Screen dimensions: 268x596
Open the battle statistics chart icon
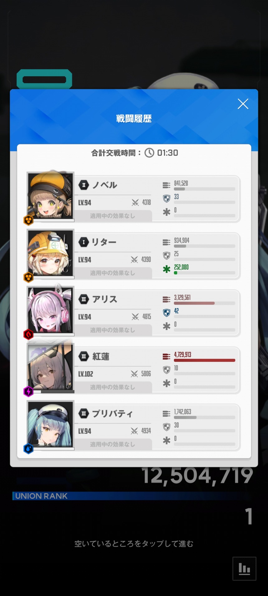244,569
